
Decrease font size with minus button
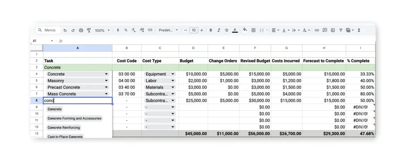(186, 30)
